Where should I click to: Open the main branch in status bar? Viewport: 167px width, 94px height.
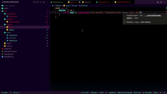[5, 93]
